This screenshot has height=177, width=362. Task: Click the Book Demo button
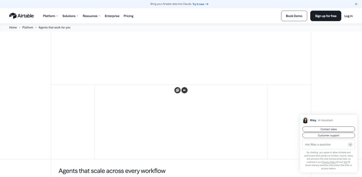294,16
